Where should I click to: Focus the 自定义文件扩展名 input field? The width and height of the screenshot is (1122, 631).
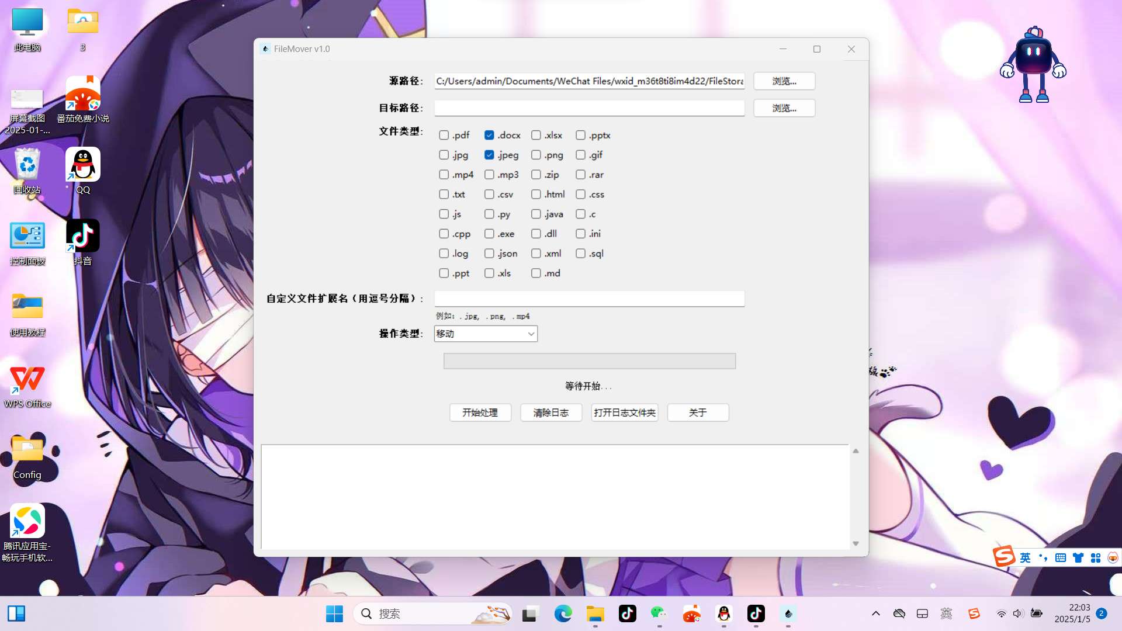coord(590,299)
